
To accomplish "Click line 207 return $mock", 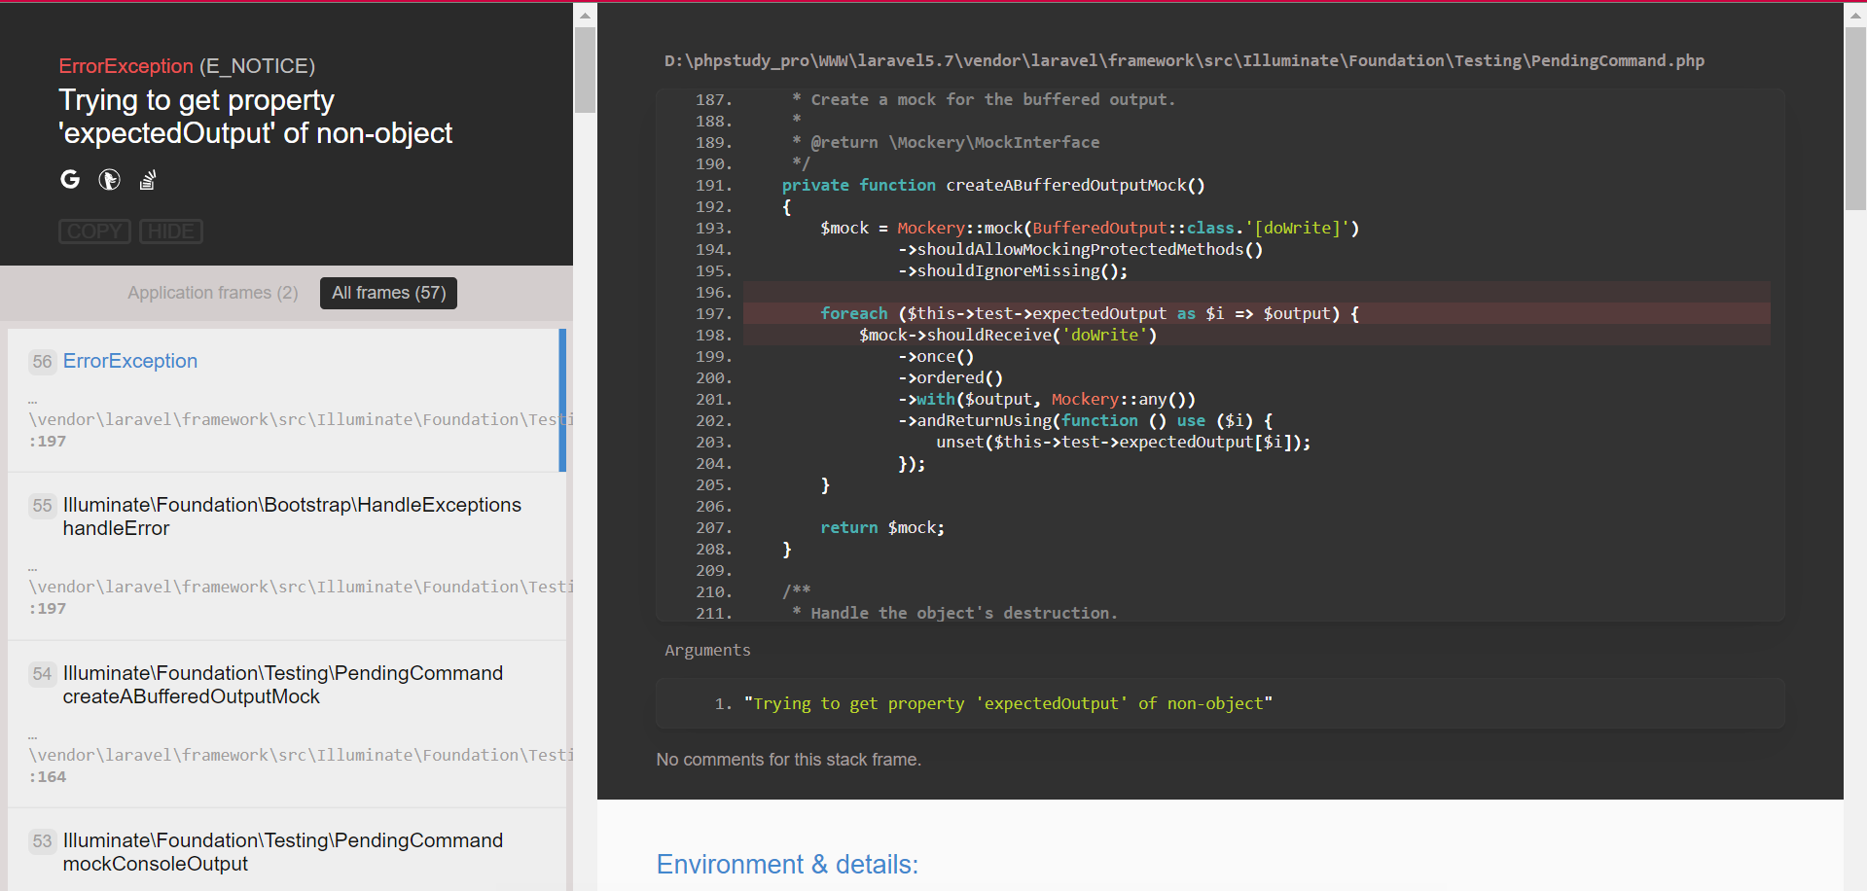I will point(882,527).
